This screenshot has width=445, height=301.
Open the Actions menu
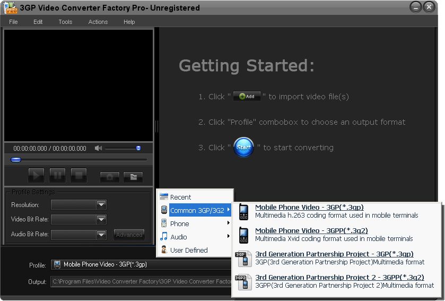[x=98, y=22]
